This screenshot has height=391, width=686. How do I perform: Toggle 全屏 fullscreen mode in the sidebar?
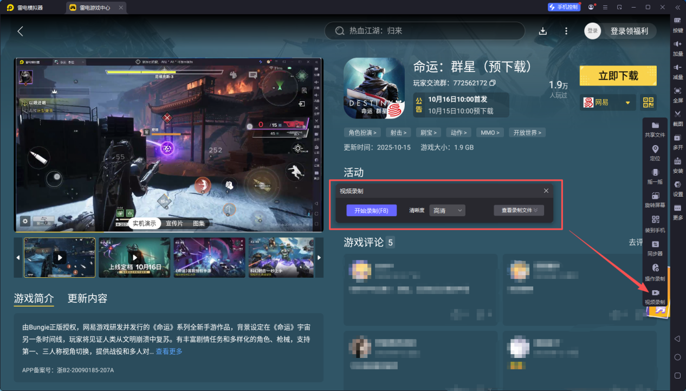tap(677, 94)
